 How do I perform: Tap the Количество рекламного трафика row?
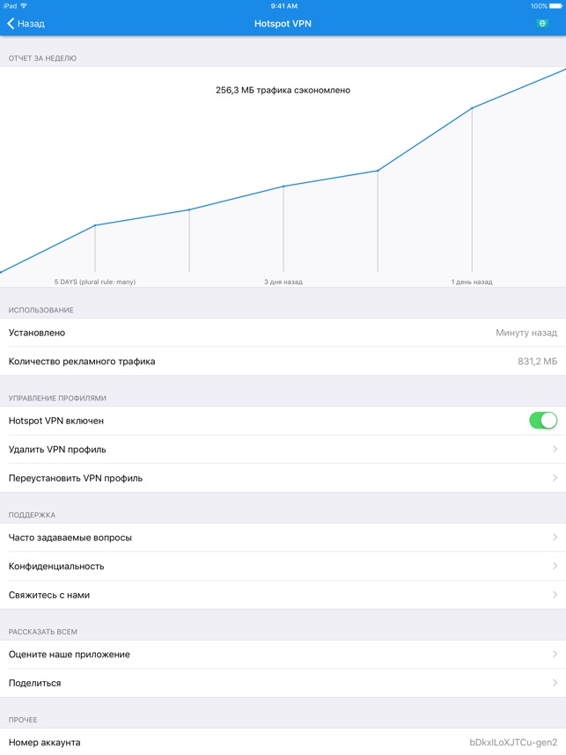click(283, 361)
